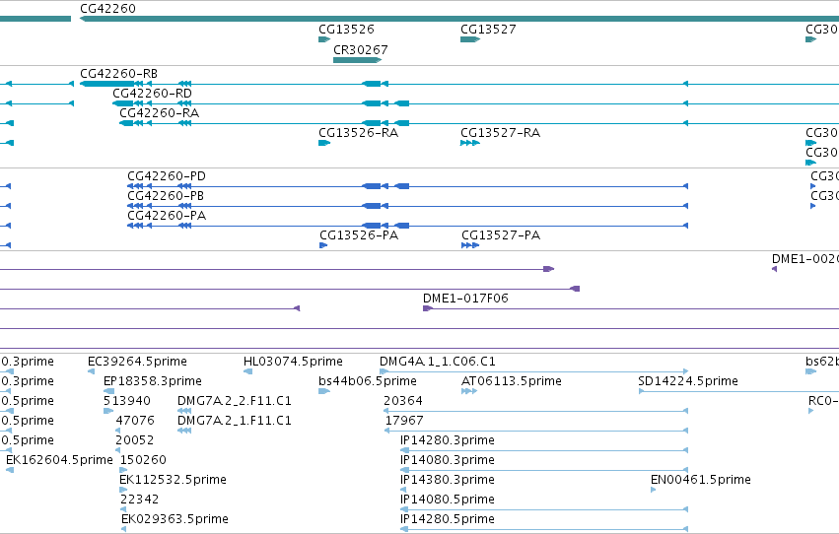Screen dimensions: 839x534
Task: Select the IP14380.3prime EST label
Action: click(x=448, y=481)
